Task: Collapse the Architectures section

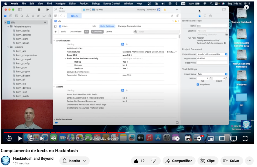Action: 54,41
